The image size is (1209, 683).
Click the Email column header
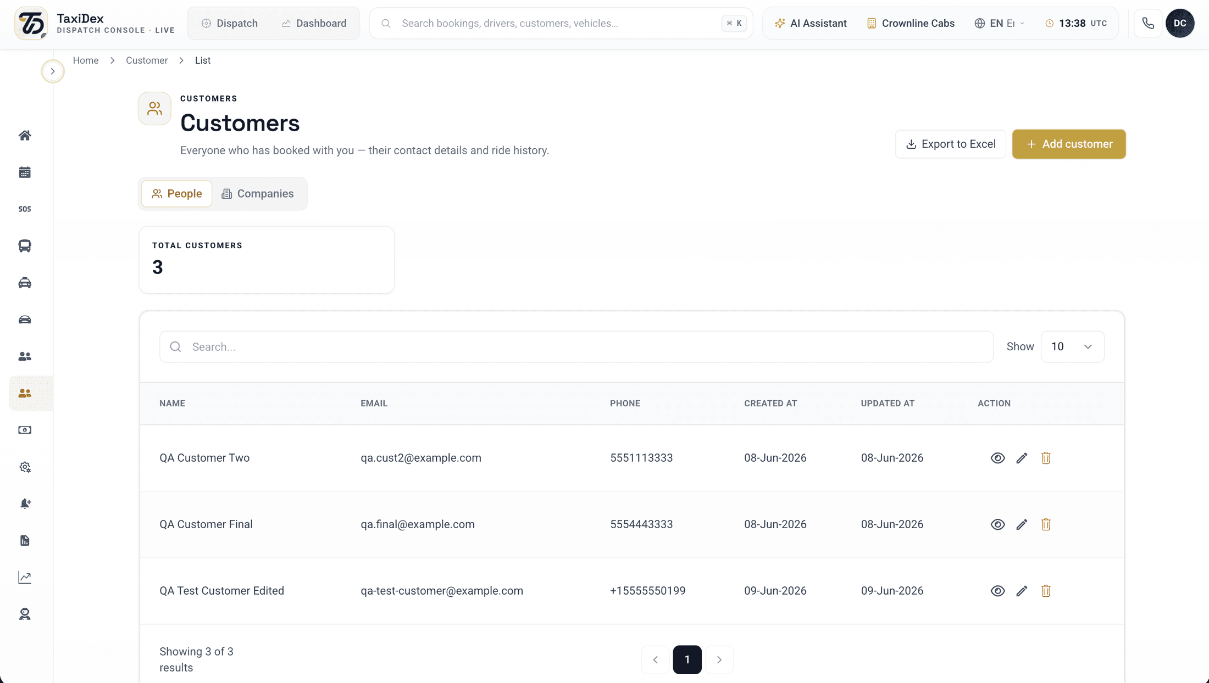pos(374,403)
